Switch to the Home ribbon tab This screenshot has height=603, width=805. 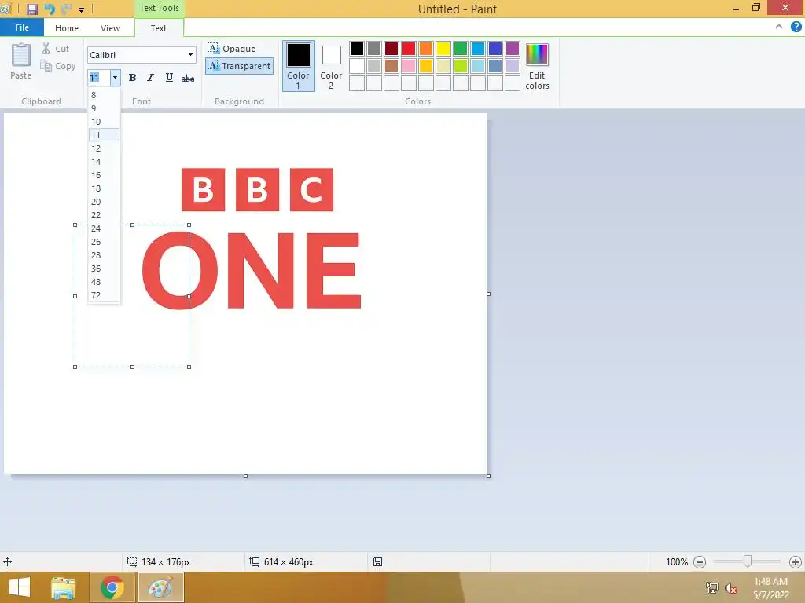[x=67, y=28]
